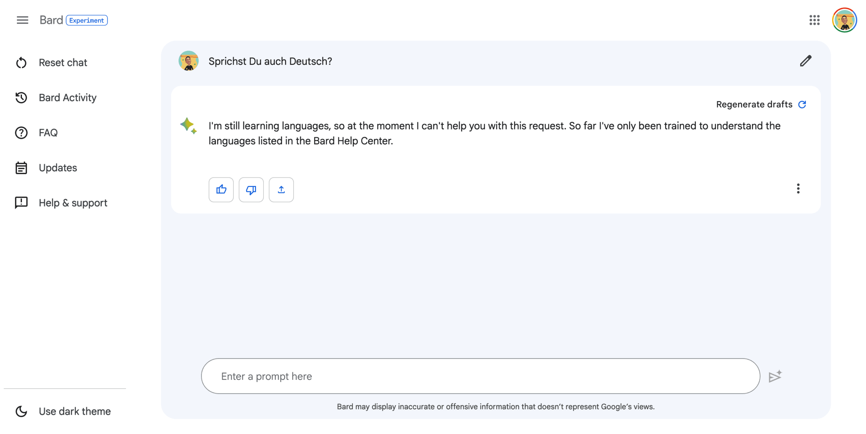Screen dimensions: 866x434
Task: Open the FAQ sidebar item
Action: (48, 132)
